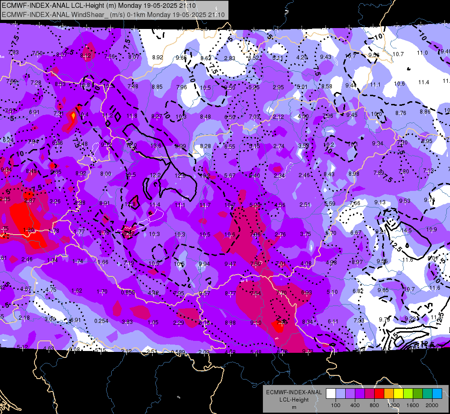This screenshot has width=450, height=414.
Task: Click the map value 9.13
Action: (x=380, y=202)
